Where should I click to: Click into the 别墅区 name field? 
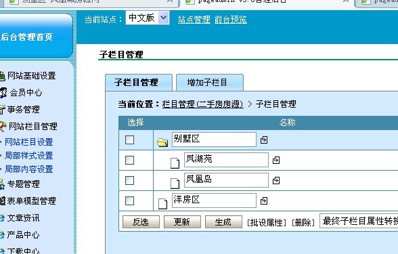point(214,140)
